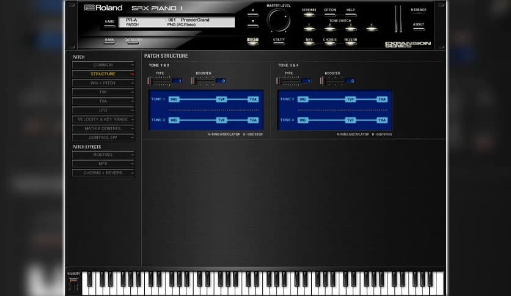This screenshot has width=511, height=296.
Task: Open the VELOCITY & KEY RANGE page
Action: pos(103,120)
